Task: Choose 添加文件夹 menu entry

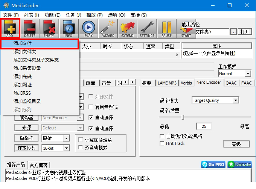Action: [40, 52]
